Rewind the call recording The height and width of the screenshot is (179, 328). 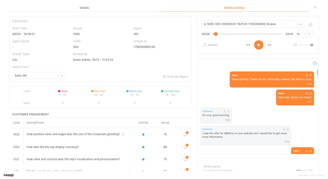(248, 45)
